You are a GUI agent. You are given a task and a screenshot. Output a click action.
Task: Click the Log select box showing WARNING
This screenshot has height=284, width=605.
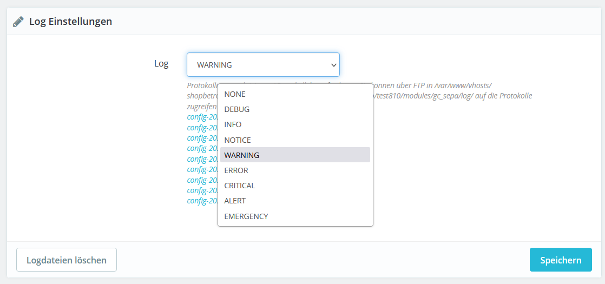(254, 65)
